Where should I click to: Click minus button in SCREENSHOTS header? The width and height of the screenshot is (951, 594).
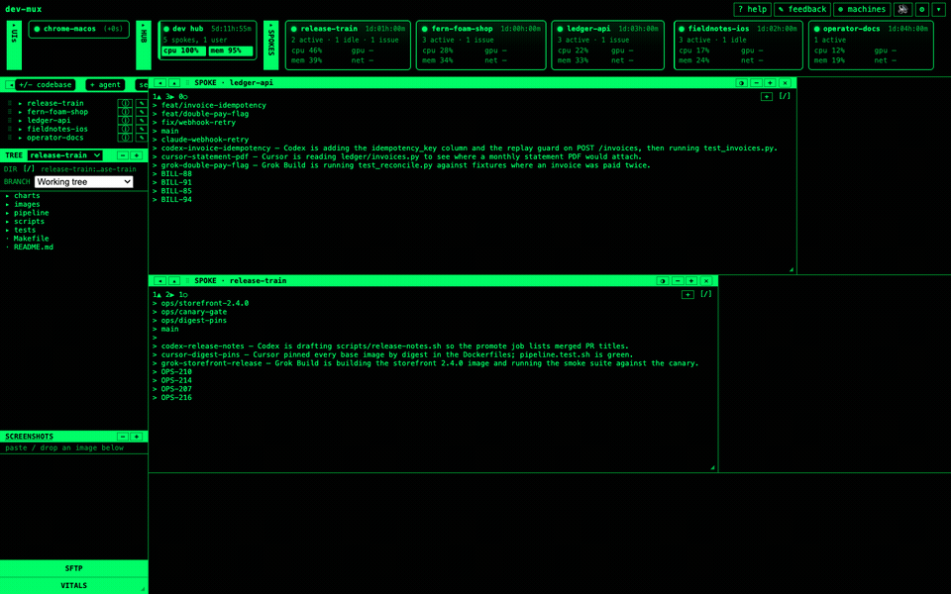(x=123, y=437)
